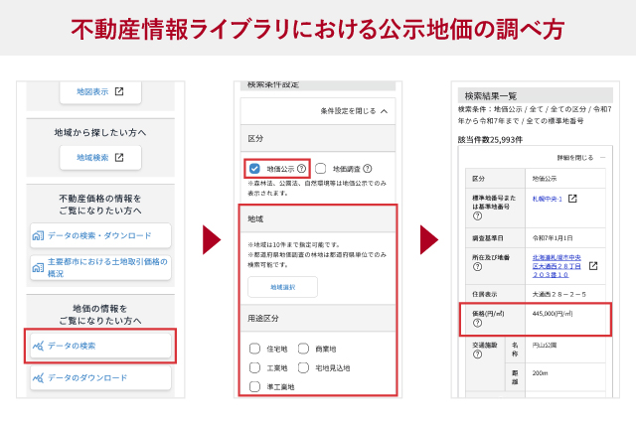The width and height of the screenshot is (636, 424).
Task: Check the 準工業地 checkbox
Action: (254, 386)
